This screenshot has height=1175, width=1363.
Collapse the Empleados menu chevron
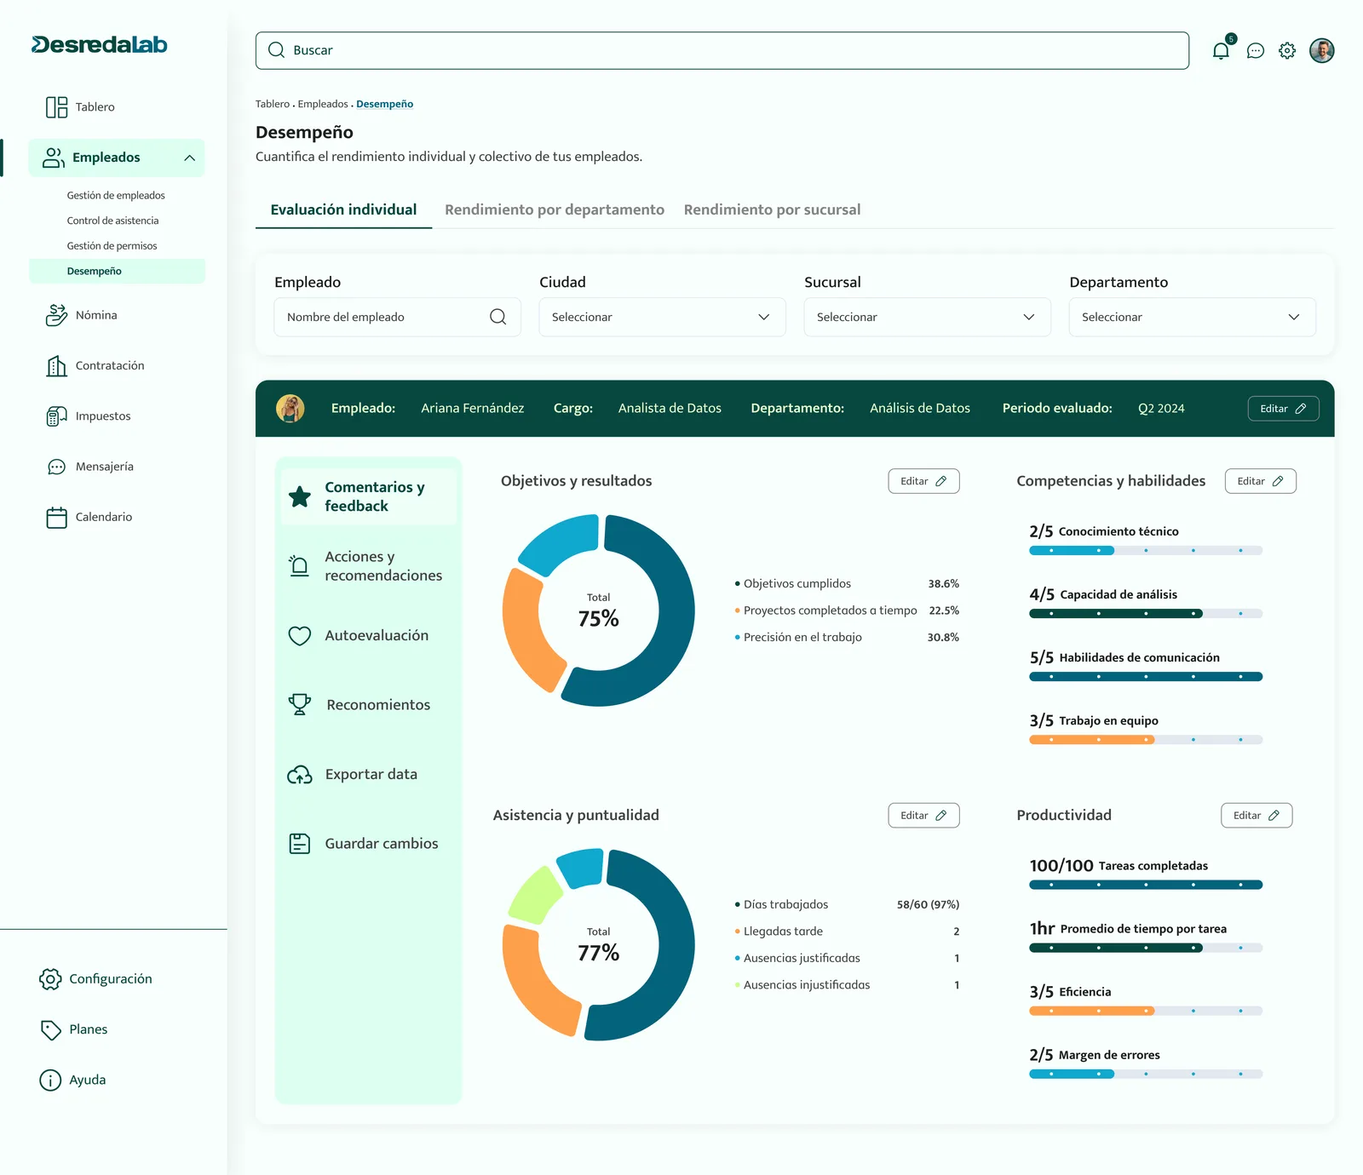[189, 158]
